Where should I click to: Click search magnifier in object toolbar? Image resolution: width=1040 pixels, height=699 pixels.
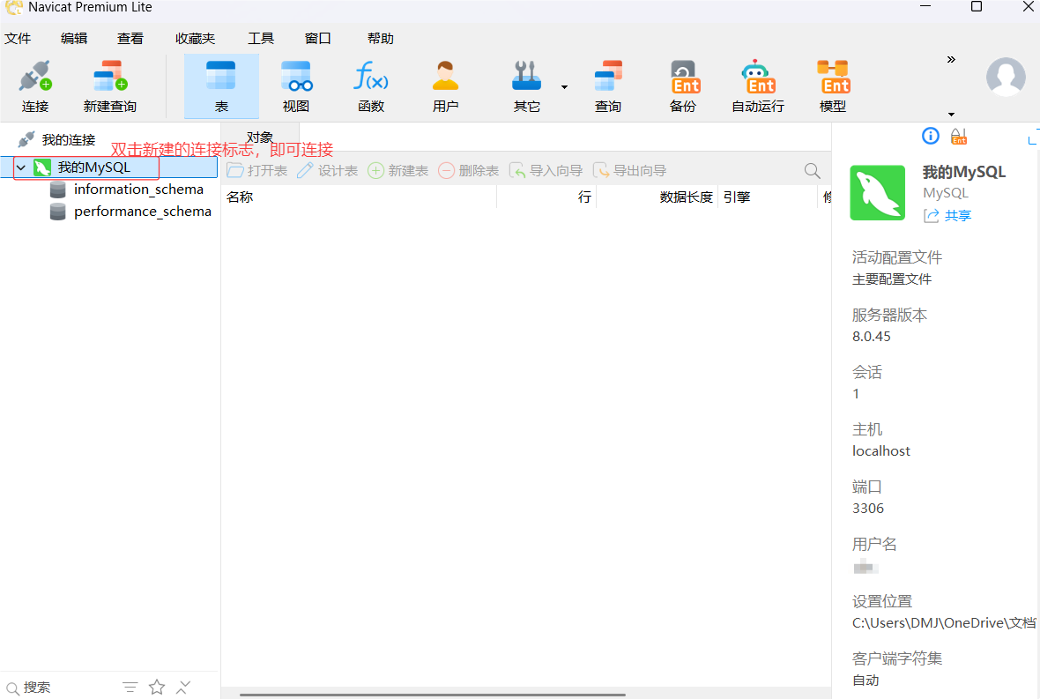(x=812, y=171)
